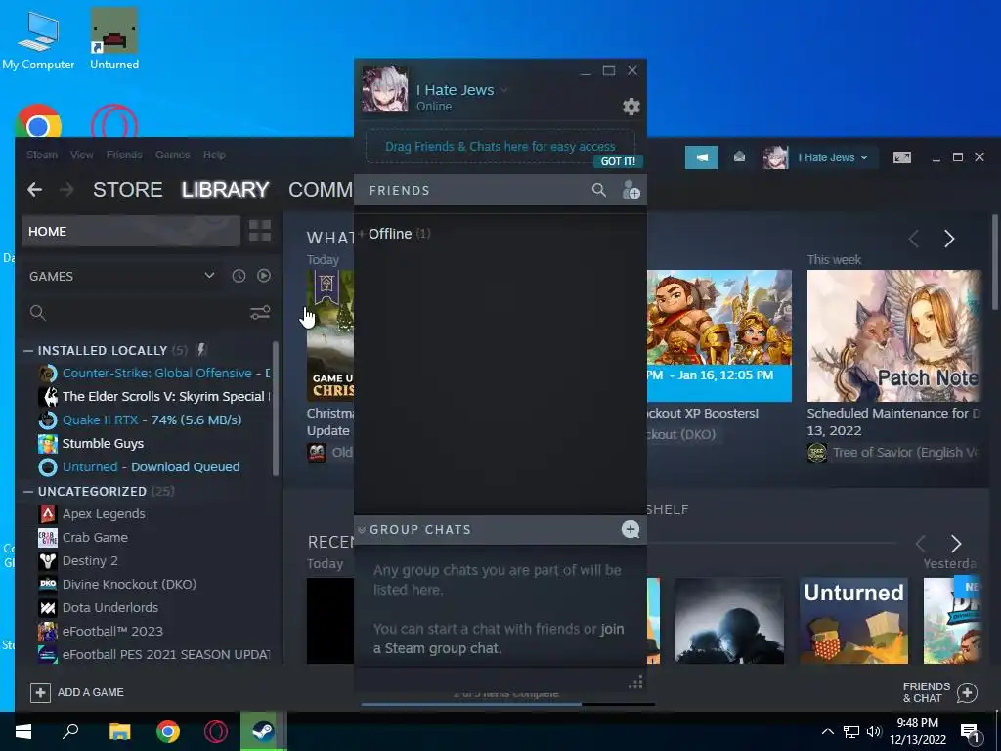The height and width of the screenshot is (751, 1001).
Task: Go back with Steam's back arrow
Action: click(x=35, y=189)
